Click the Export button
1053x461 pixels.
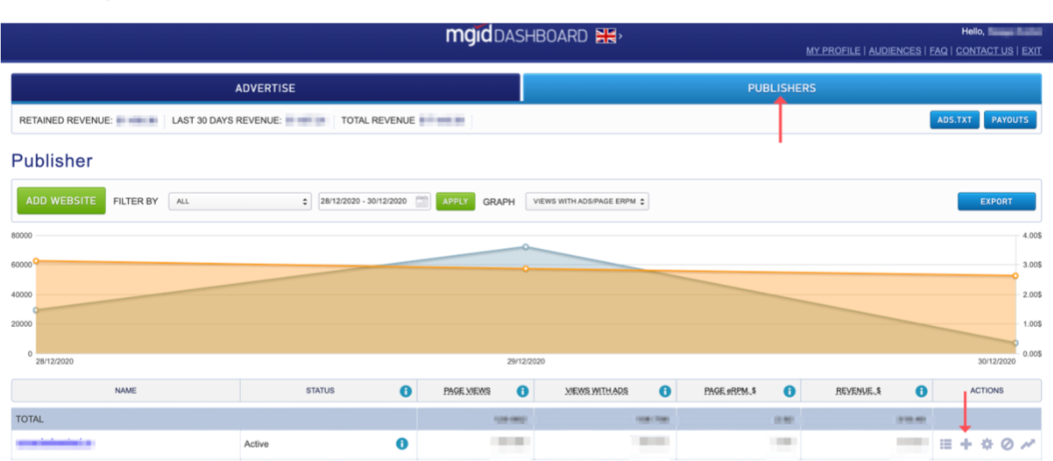tap(996, 201)
